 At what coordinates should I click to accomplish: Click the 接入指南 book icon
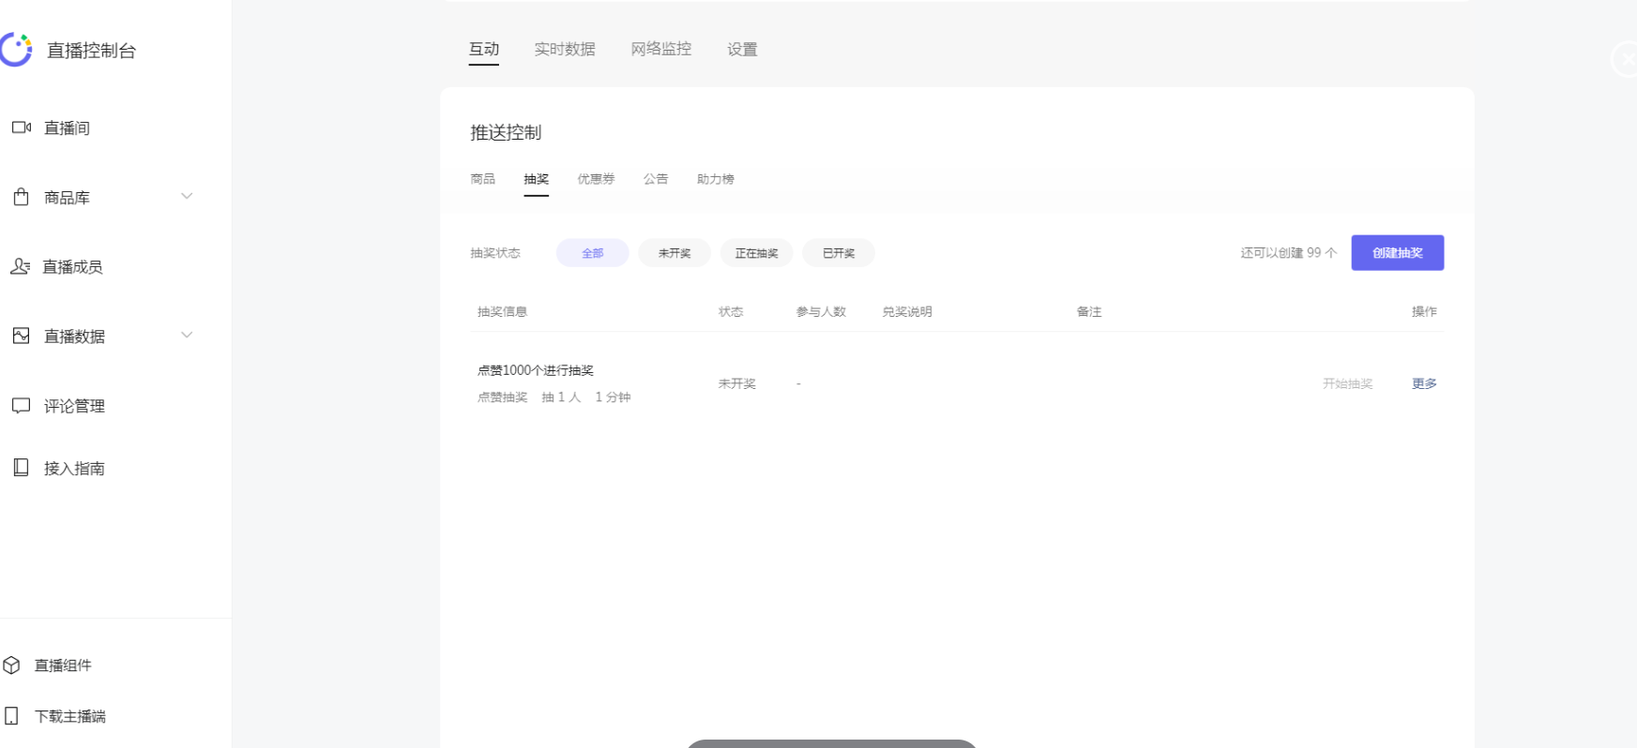pyautogui.click(x=21, y=467)
